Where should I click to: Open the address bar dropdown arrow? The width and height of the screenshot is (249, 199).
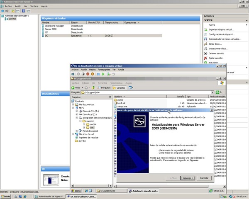pos(212,92)
